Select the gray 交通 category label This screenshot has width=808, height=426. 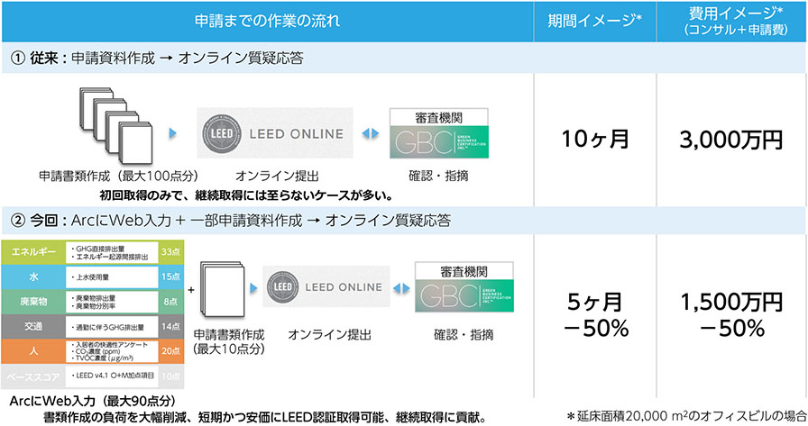(x=33, y=327)
